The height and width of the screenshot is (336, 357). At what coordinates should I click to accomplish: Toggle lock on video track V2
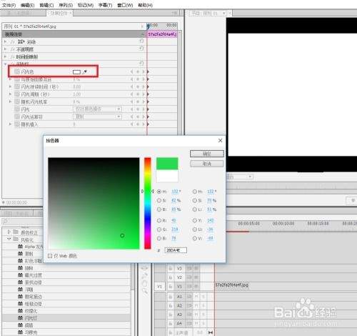coord(171,277)
